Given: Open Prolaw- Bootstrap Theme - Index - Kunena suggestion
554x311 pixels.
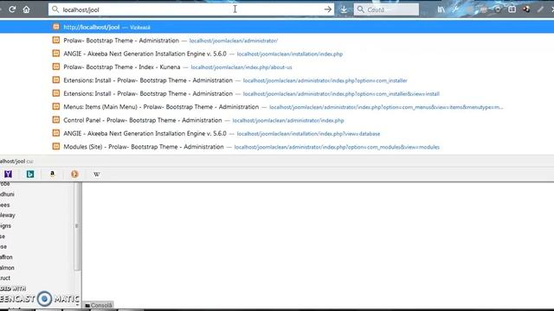Looking at the screenshot, I should (x=277, y=67).
